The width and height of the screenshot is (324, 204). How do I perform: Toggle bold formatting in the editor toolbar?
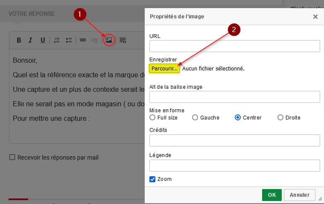pyautogui.click(x=19, y=40)
